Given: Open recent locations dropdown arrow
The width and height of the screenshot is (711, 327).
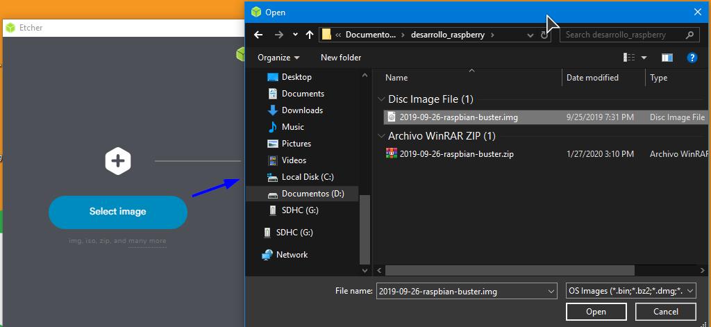Looking at the screenshot, I should tap(296, 35).
